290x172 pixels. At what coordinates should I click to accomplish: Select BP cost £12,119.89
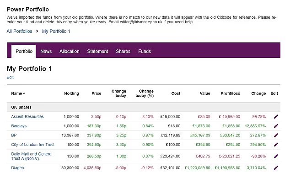coord(170,136)
